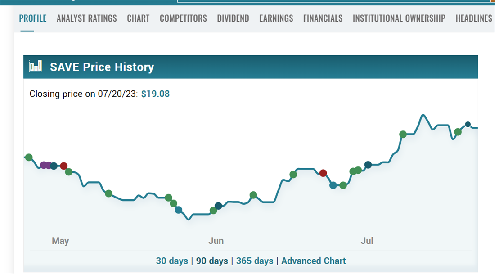
Task: Show the 30 days price history
Action: point(172,261)
